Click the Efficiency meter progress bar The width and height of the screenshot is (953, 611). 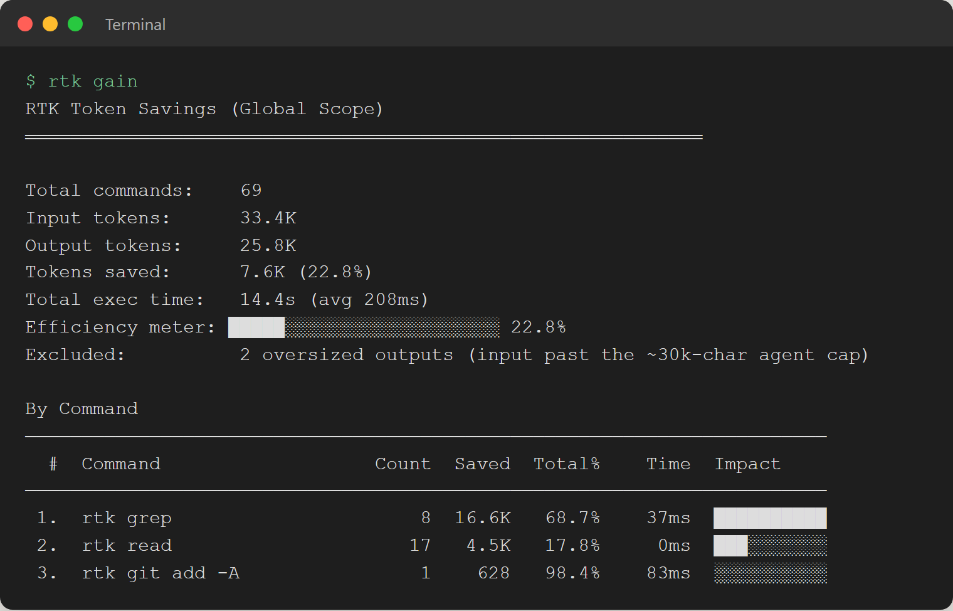point(364,327)
